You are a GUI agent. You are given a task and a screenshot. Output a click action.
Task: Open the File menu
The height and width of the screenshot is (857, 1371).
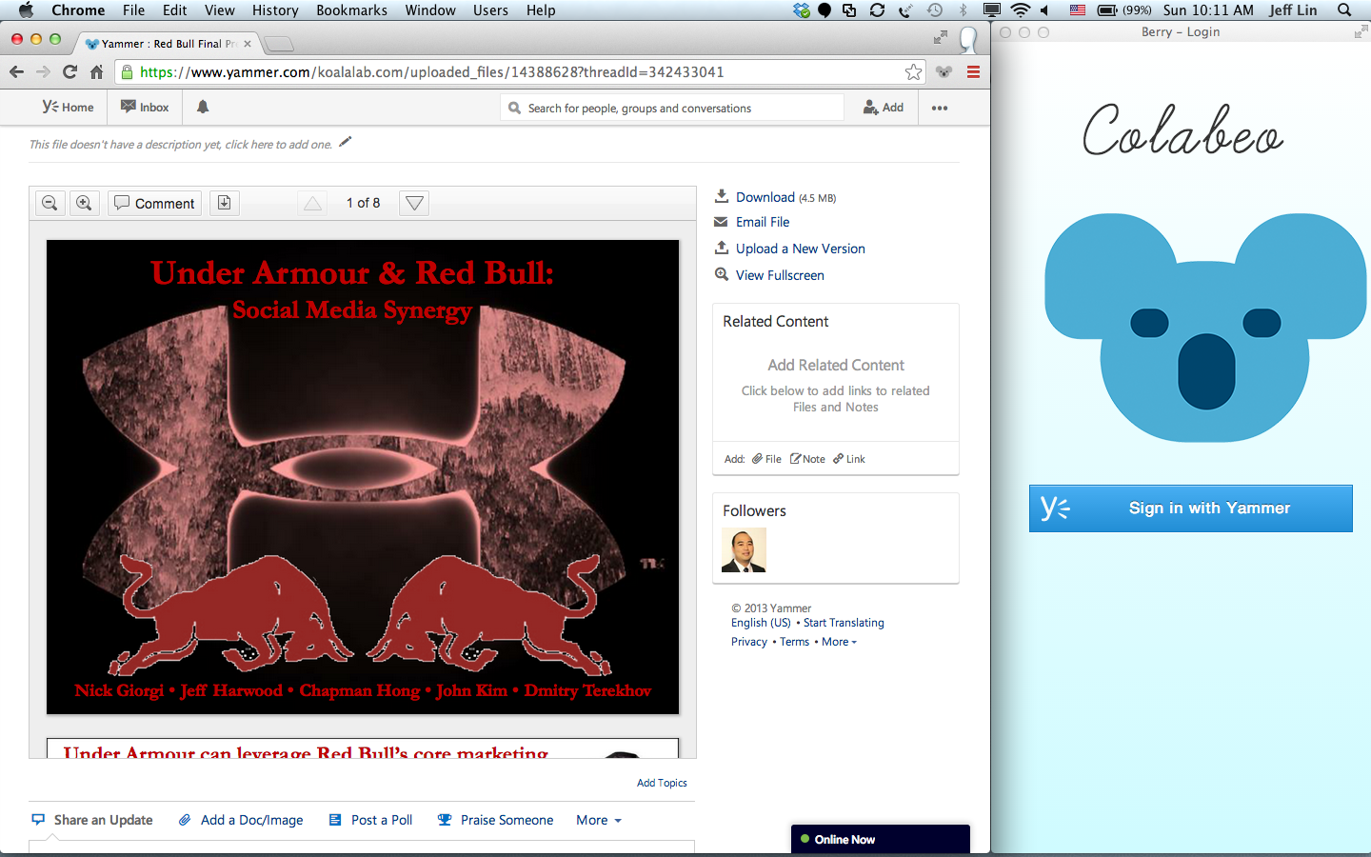[x=133, y=10]
